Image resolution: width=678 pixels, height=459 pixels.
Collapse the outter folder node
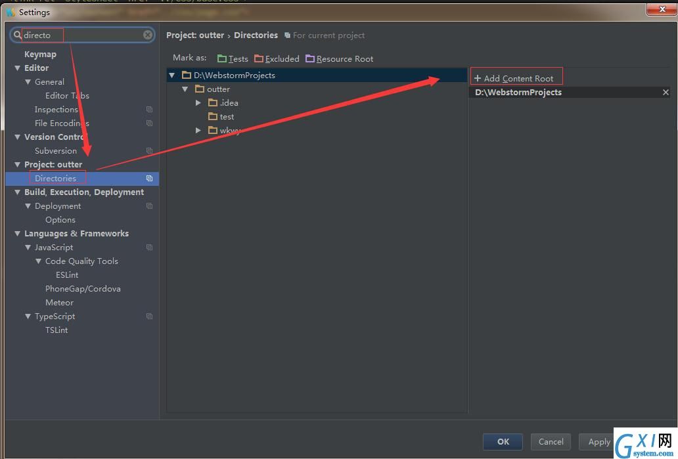coord(185,89)
